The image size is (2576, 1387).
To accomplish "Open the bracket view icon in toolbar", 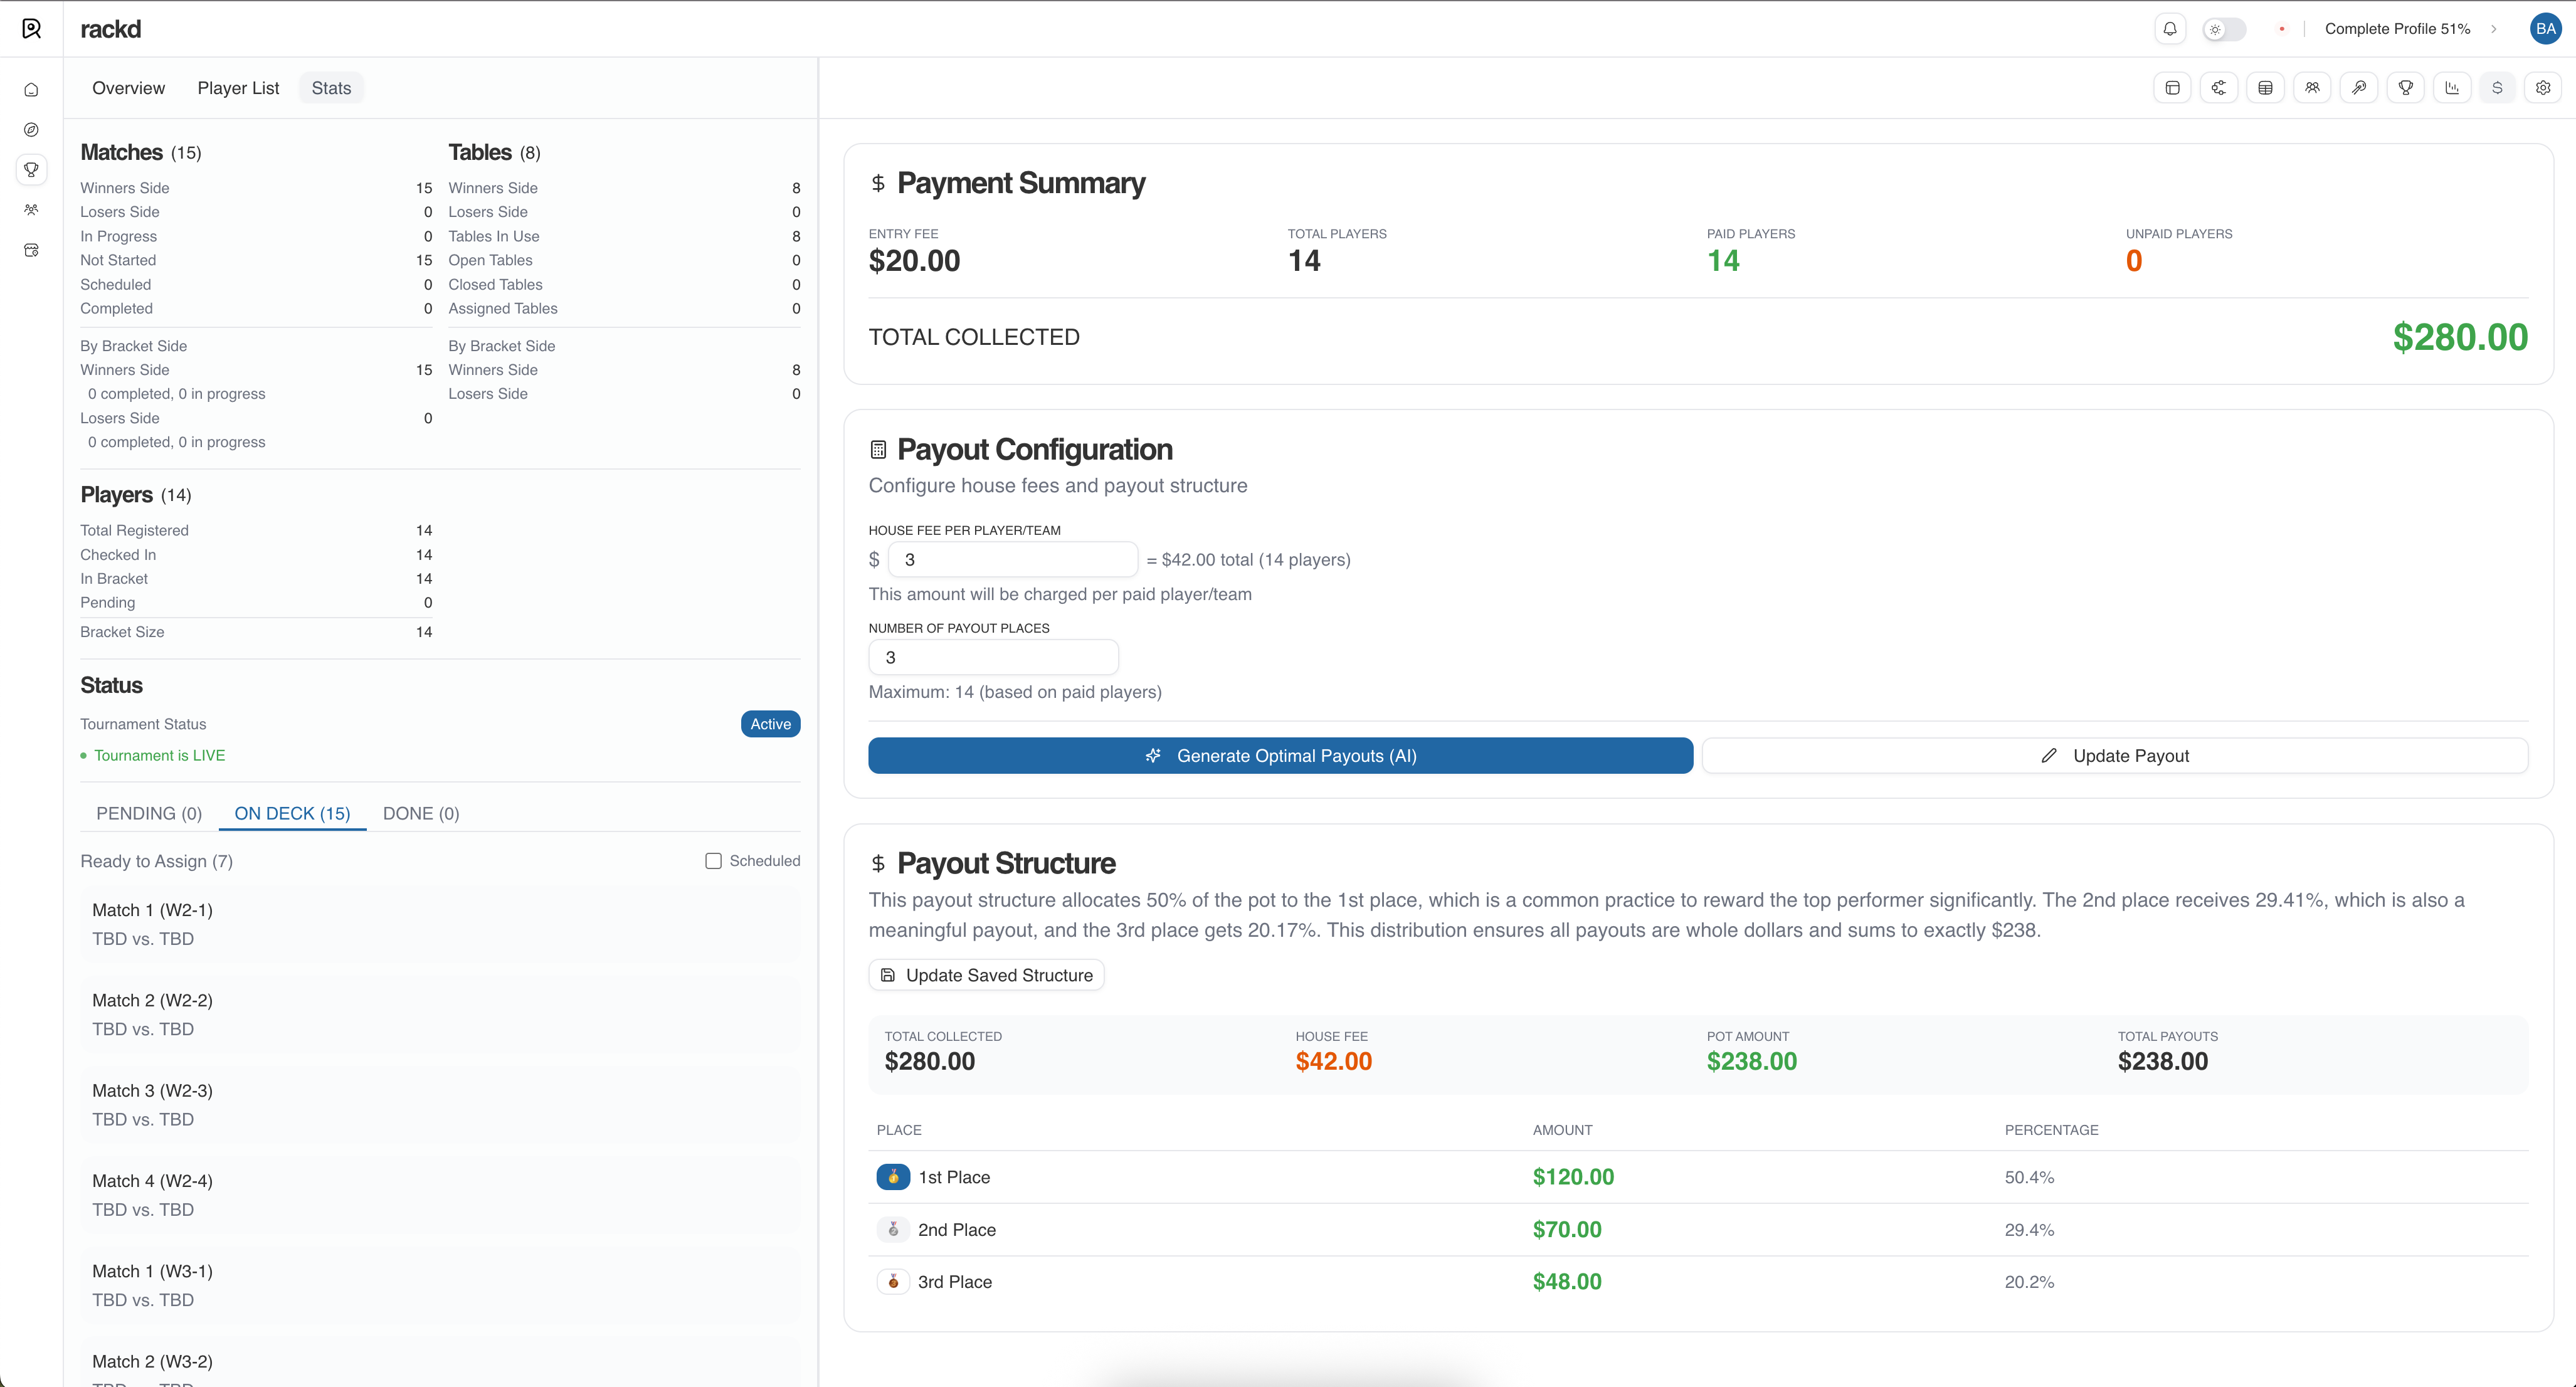I will click(2219, 88).
